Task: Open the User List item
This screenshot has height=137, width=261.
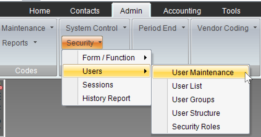Action: pyautogui.click(x=187, y=86)
